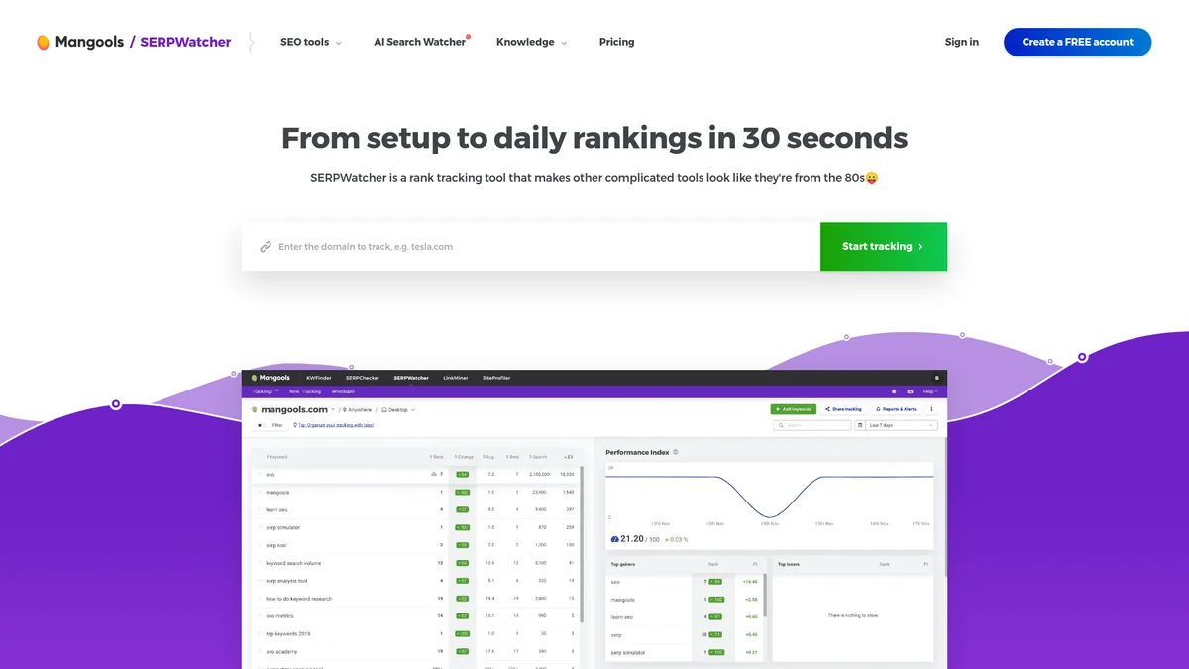Open Whitelabel in the purple preview bar

343,391
